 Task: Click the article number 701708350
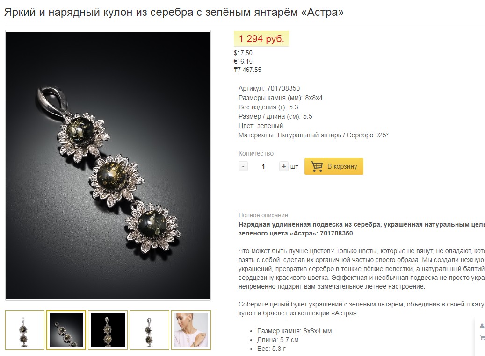coord(283,88)
